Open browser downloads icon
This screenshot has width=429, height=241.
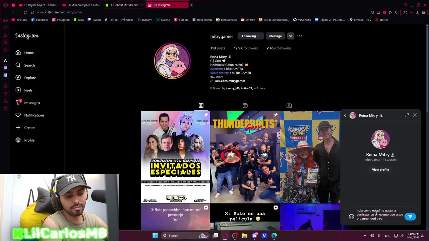pos(417,12)
